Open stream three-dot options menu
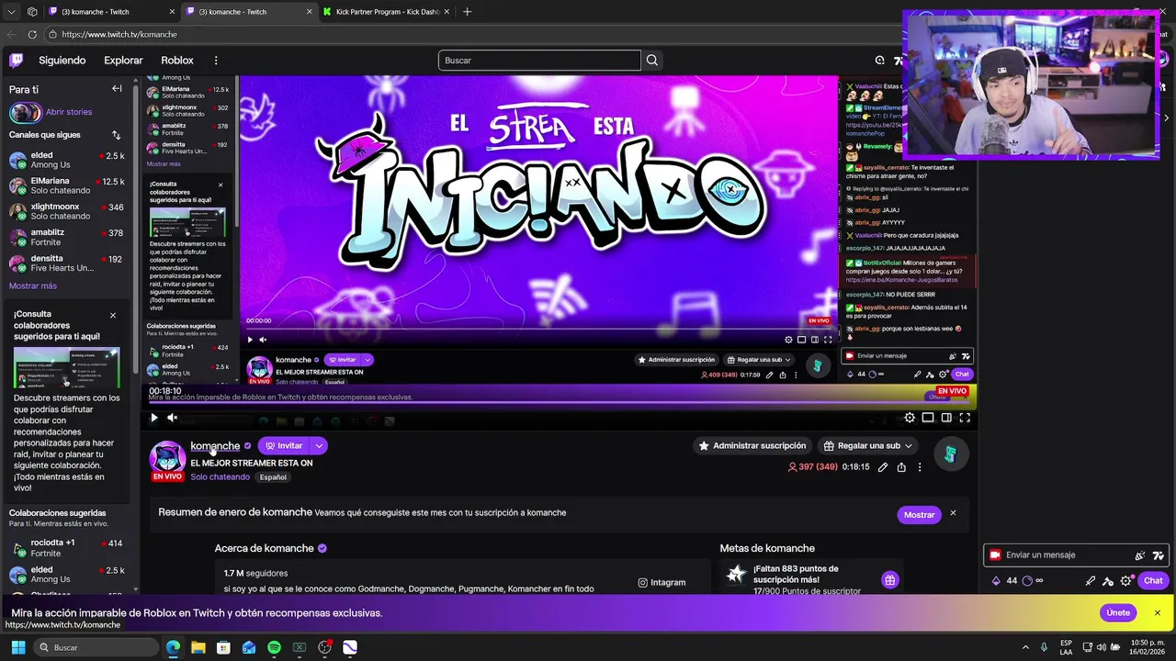 (x=920, y=467)
